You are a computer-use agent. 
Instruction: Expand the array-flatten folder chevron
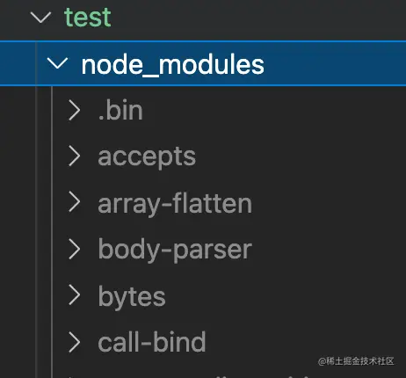click(75, 202)
